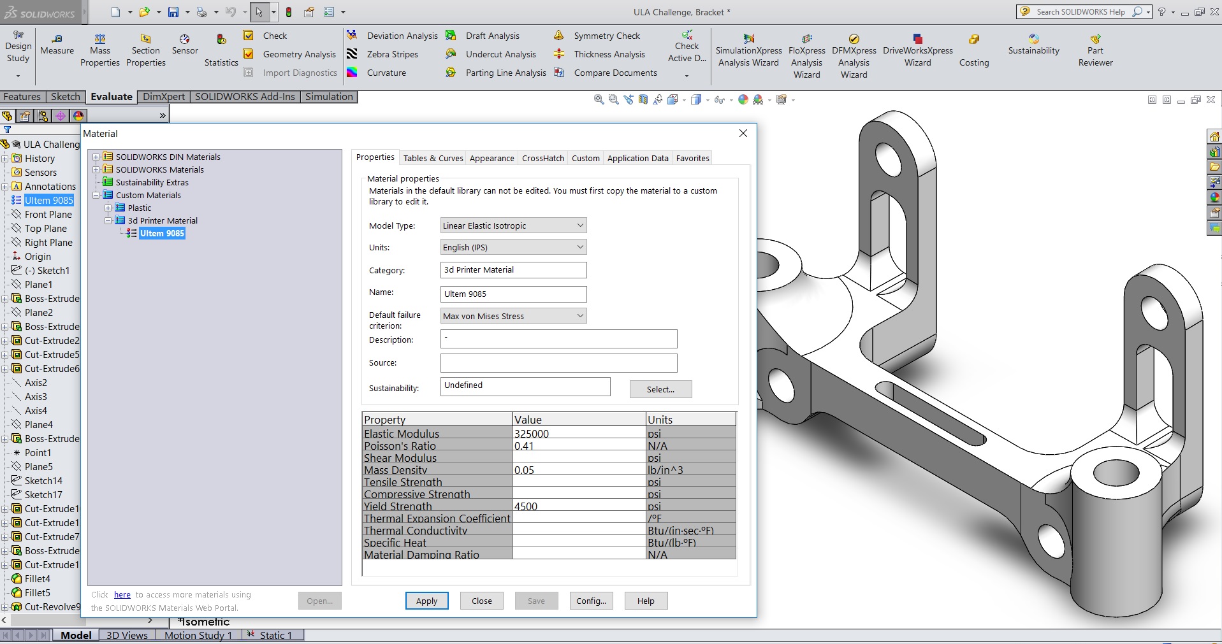The width and height of the screenshot is (1222, 644).
Task: Open Mass Properties
Action: pyautogui.click(x=100, y=50)
